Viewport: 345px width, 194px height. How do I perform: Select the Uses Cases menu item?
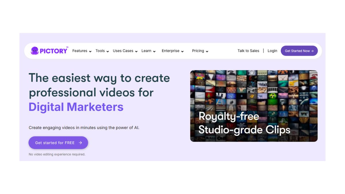click(123, 51)
